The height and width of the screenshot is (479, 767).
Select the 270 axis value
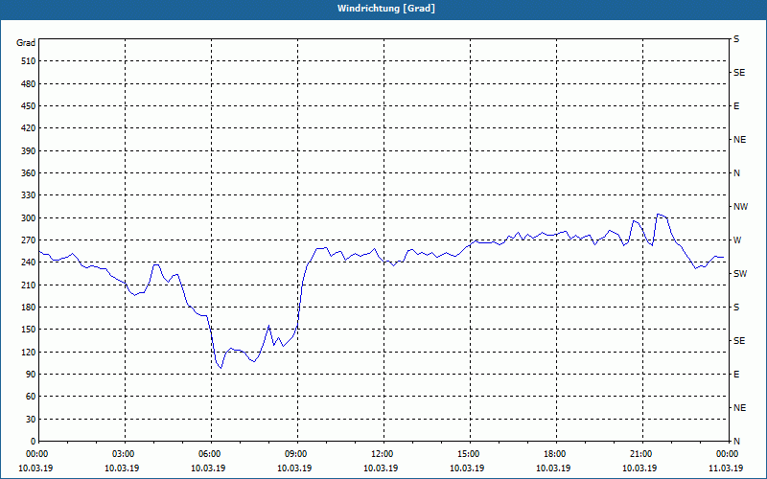pyautogui.click(x=28, y=240)
